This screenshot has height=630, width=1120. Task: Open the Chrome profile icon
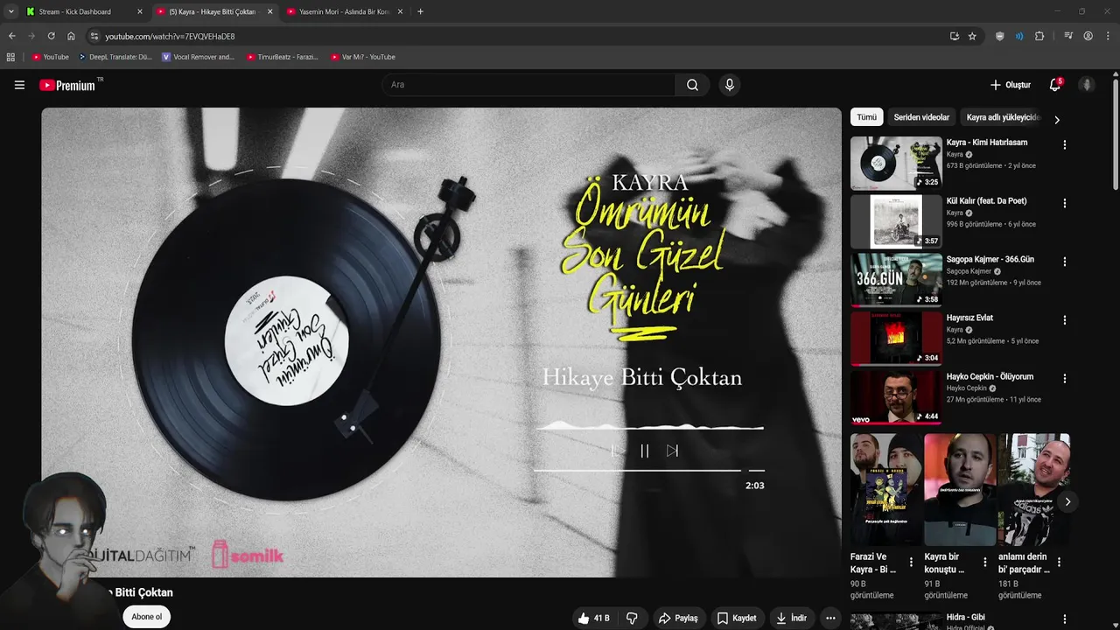[x=1088, y=36]
